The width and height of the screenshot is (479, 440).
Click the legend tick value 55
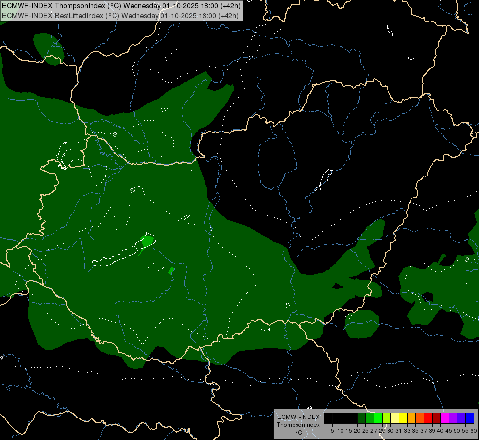coord(465,431)
